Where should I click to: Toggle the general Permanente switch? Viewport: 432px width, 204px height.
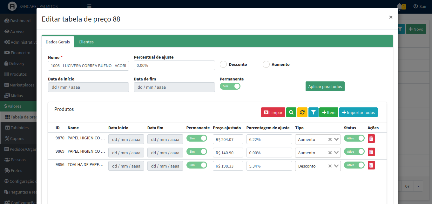click(230, 86)
